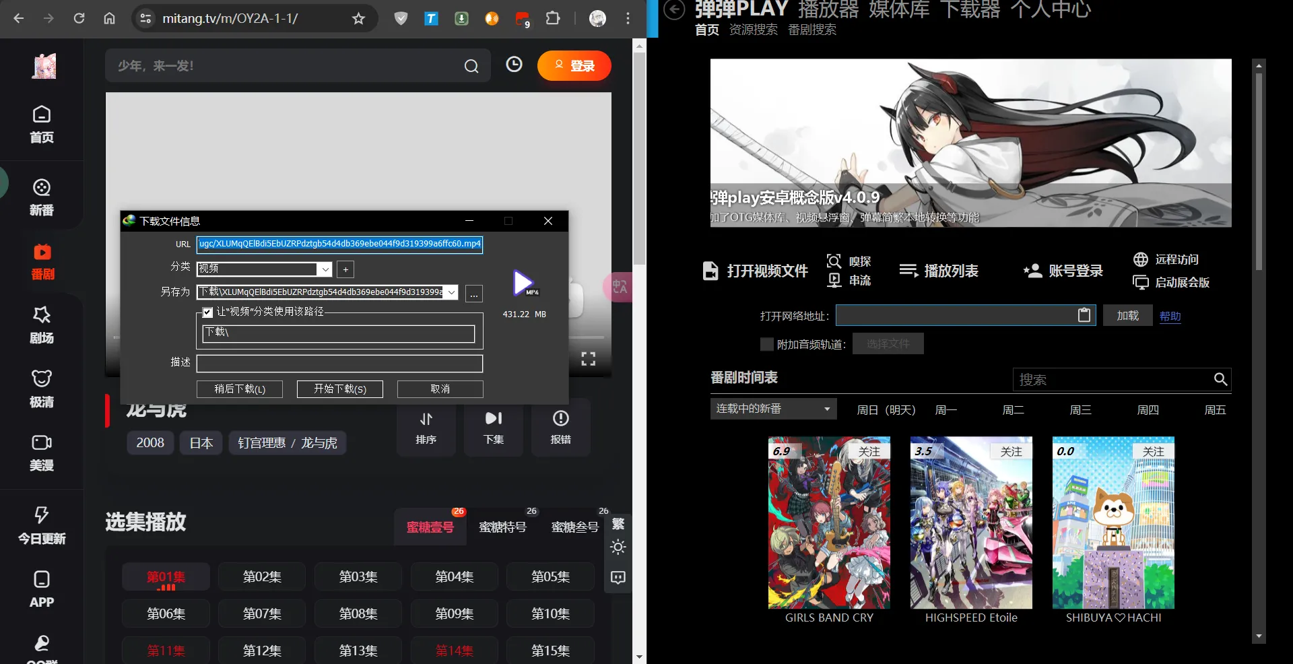Open HIGHSPEED Etoile poster
The width and height of the screenshot is (1293, 664).
click(x=971, y=523)
